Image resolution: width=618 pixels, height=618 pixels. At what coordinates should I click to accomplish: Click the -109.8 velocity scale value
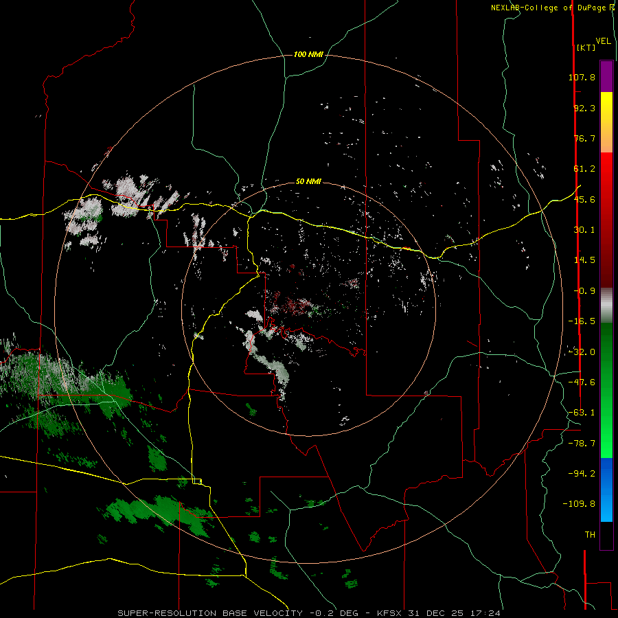pyautogui.click(x=579, y=504)
